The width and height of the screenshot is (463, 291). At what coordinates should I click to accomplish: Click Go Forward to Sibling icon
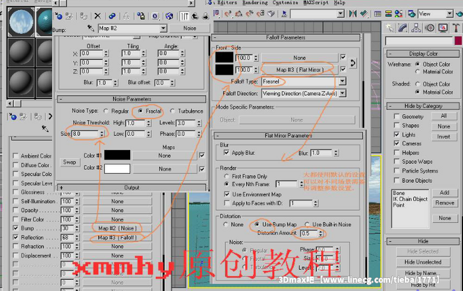coord(205,15)
